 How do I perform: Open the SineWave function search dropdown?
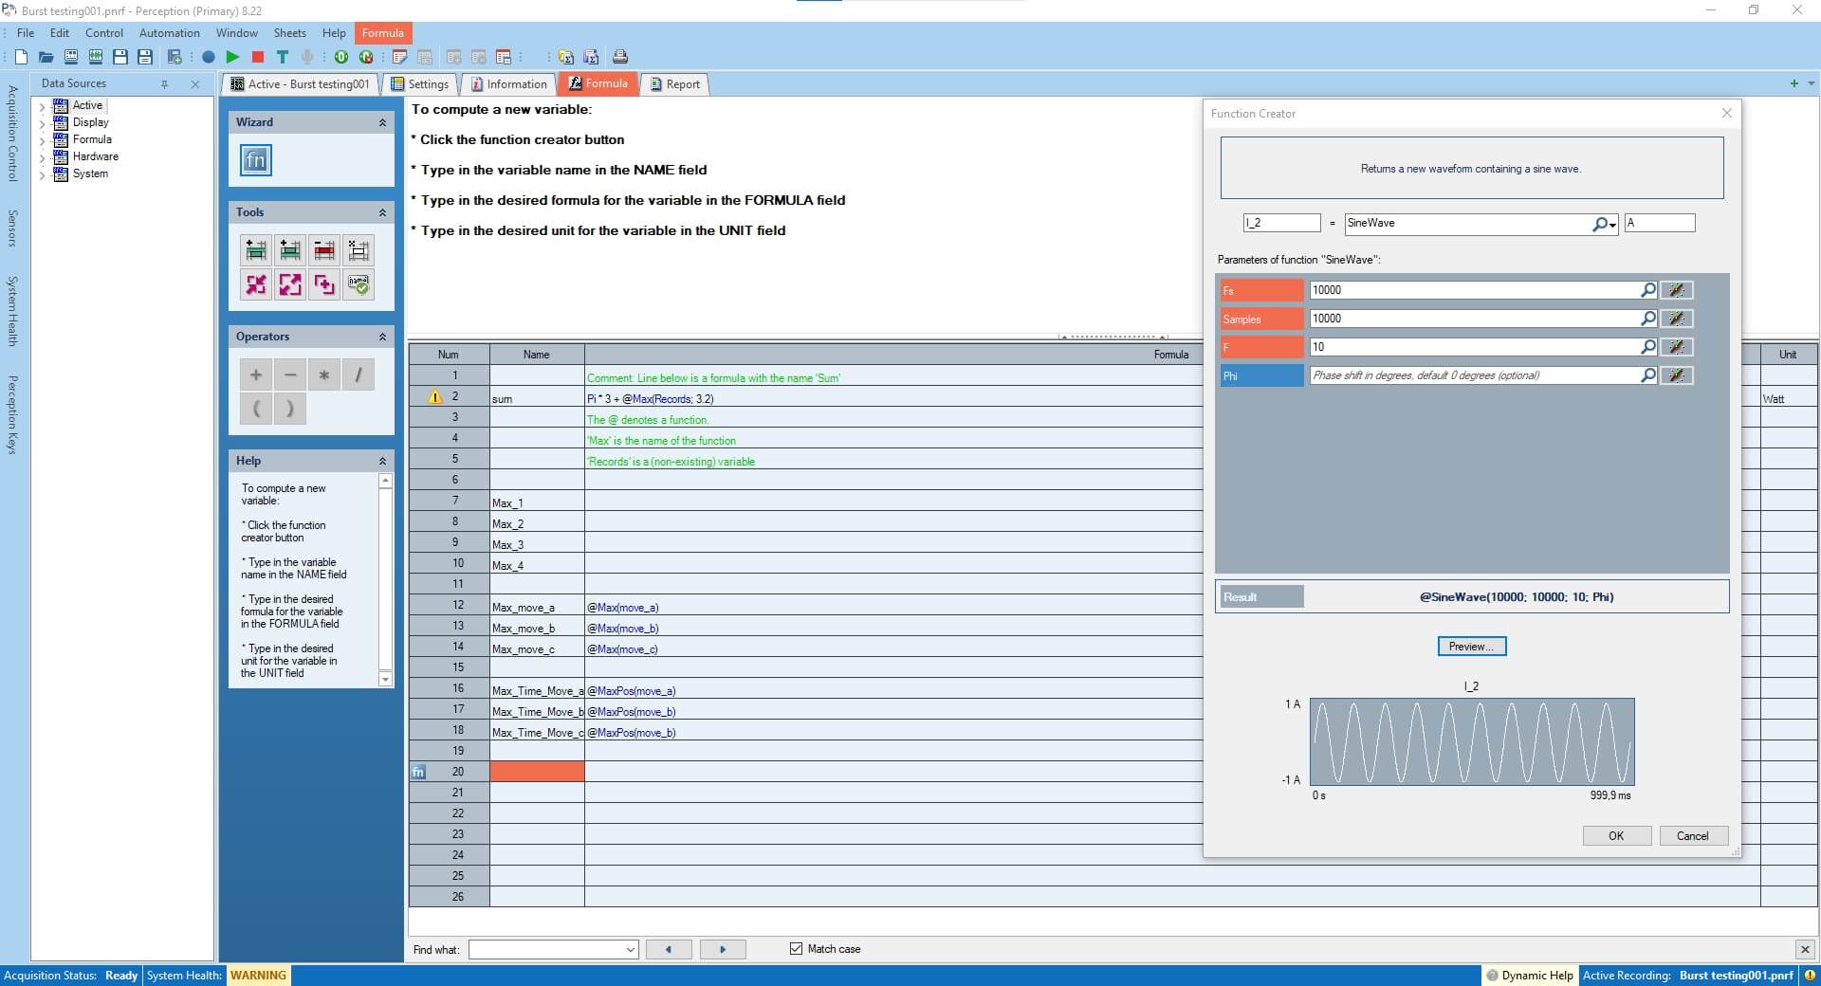(1604, 224)
